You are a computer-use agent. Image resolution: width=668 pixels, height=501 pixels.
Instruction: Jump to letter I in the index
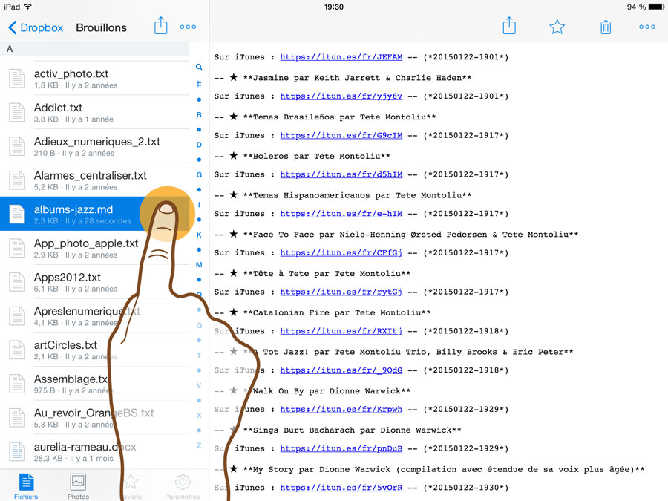click(x=199, y=205)
